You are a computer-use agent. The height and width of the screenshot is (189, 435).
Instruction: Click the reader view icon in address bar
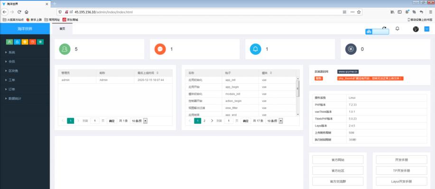pyautogui.click(x=344, y=12)
